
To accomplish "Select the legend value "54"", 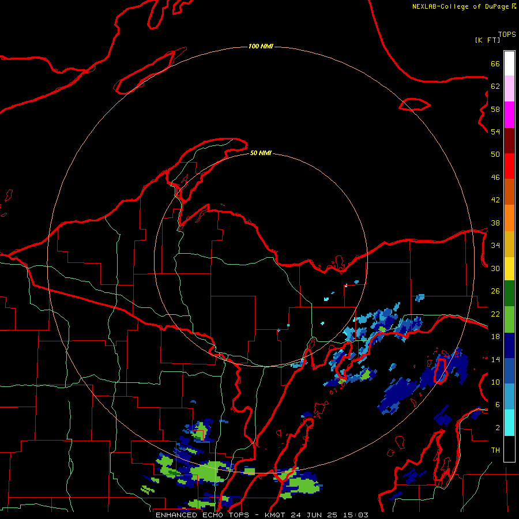I will click(495, 131).
